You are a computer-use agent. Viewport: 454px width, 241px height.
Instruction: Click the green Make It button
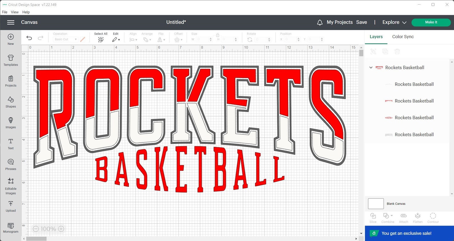tap(431, 22)
